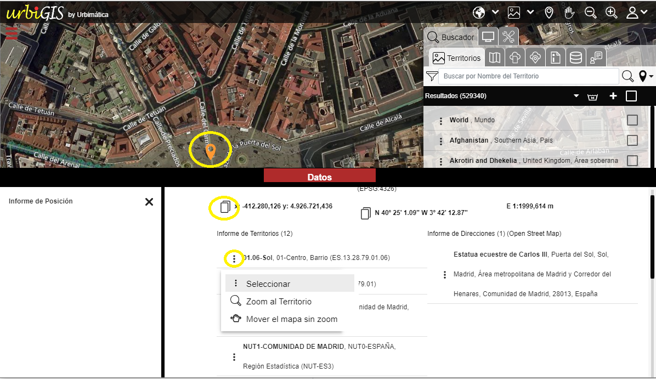
Task: Click the Estatua ecuestre de Carlos III address
Action: (x=532, y=274)
